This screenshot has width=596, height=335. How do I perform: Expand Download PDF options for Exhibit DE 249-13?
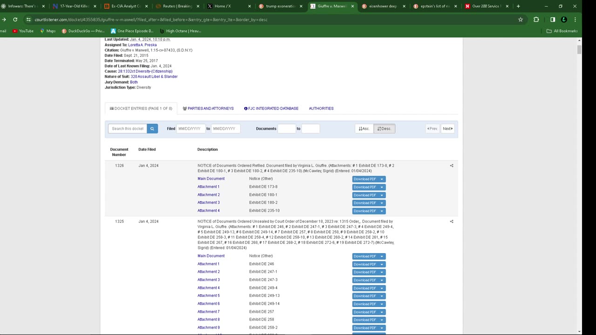(382, 296)
